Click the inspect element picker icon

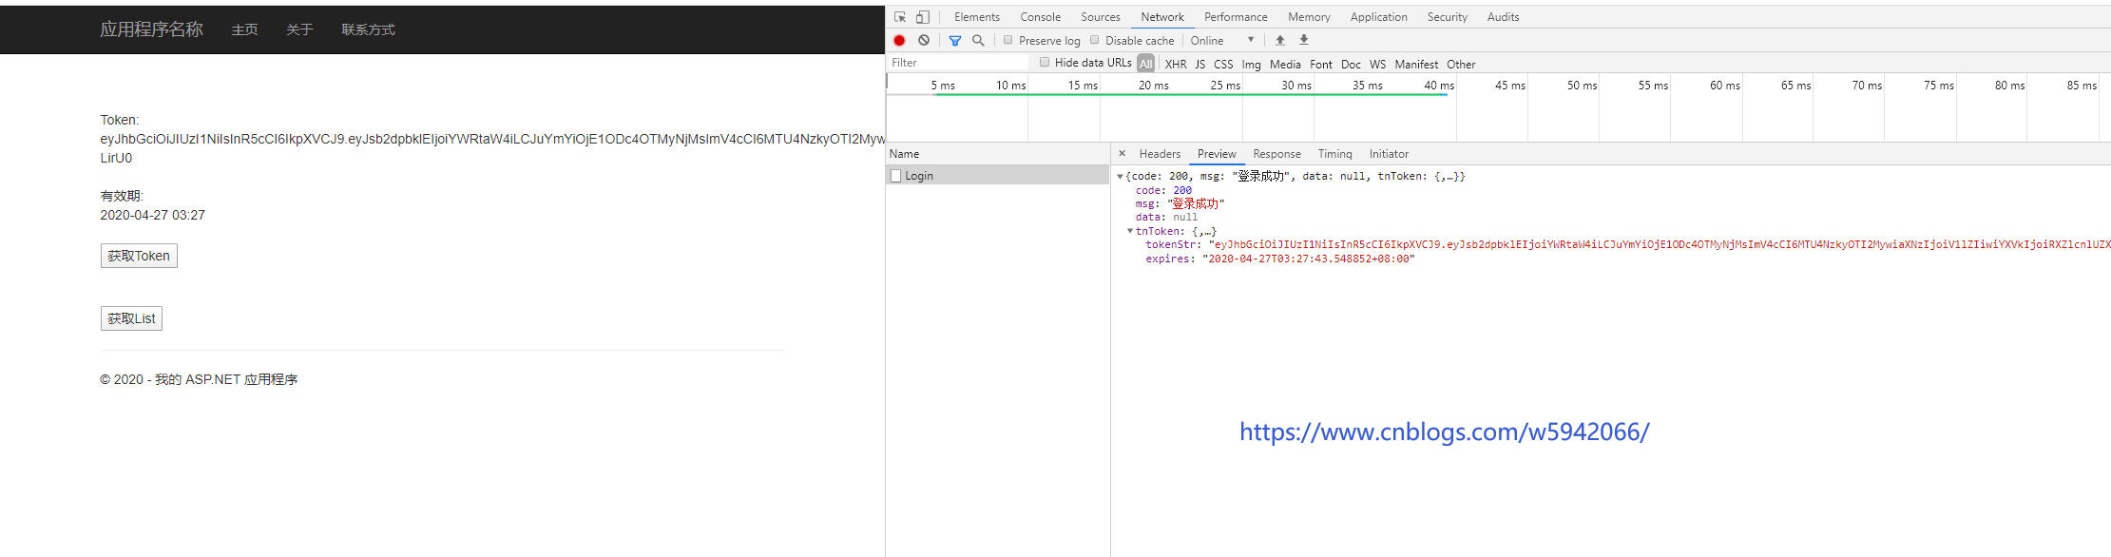pos(900,17)
